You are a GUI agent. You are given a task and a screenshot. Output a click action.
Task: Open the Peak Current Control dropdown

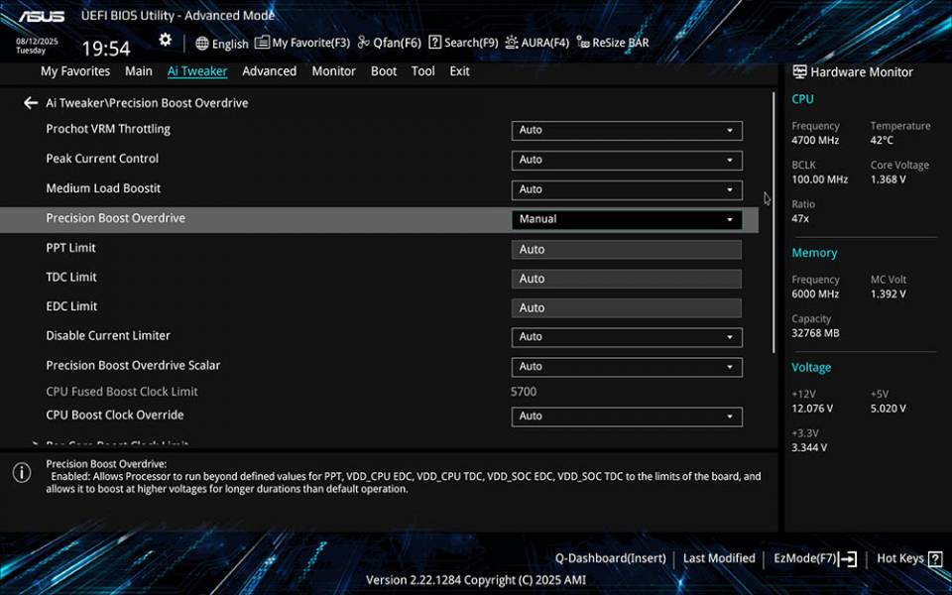(x=627, y=160)
